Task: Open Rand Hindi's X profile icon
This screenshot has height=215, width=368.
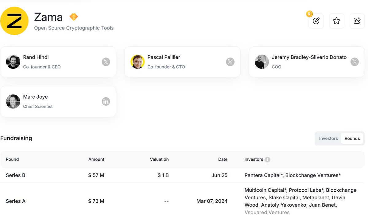Action: (106, 62)
